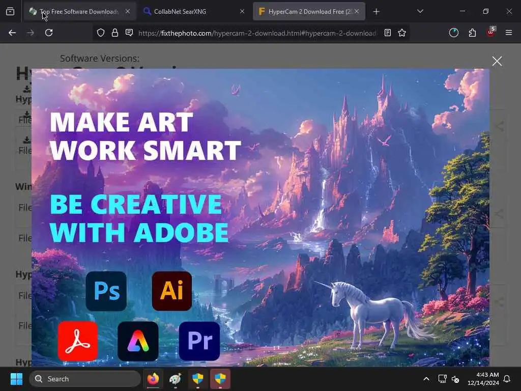Open the Extensions puzzle icon
Image resolution: width=521 pixels, height=391 pixels.
click(472, 33)
